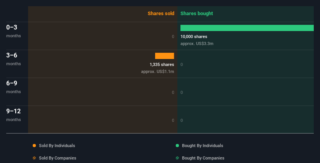
Task: Select the 3–6 months row label
Action: (14, 59)
